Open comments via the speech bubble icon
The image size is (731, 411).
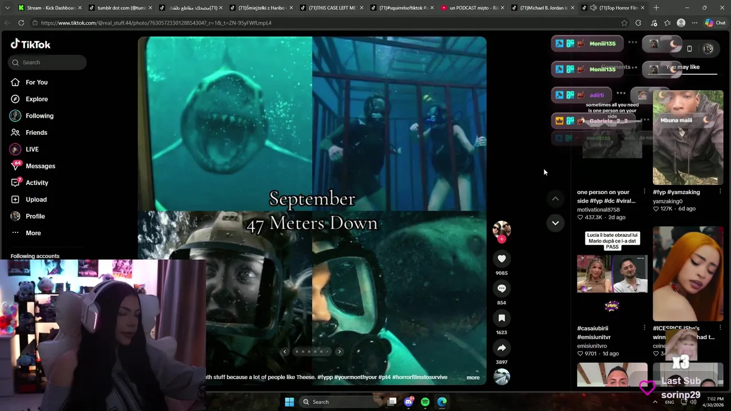(x=501, y=288)
